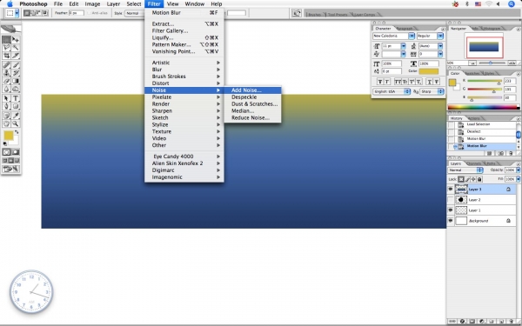Select the Healing Brush tool
Image resolution: width=522 pixels, height=326 pixels.
click(6, 65)
